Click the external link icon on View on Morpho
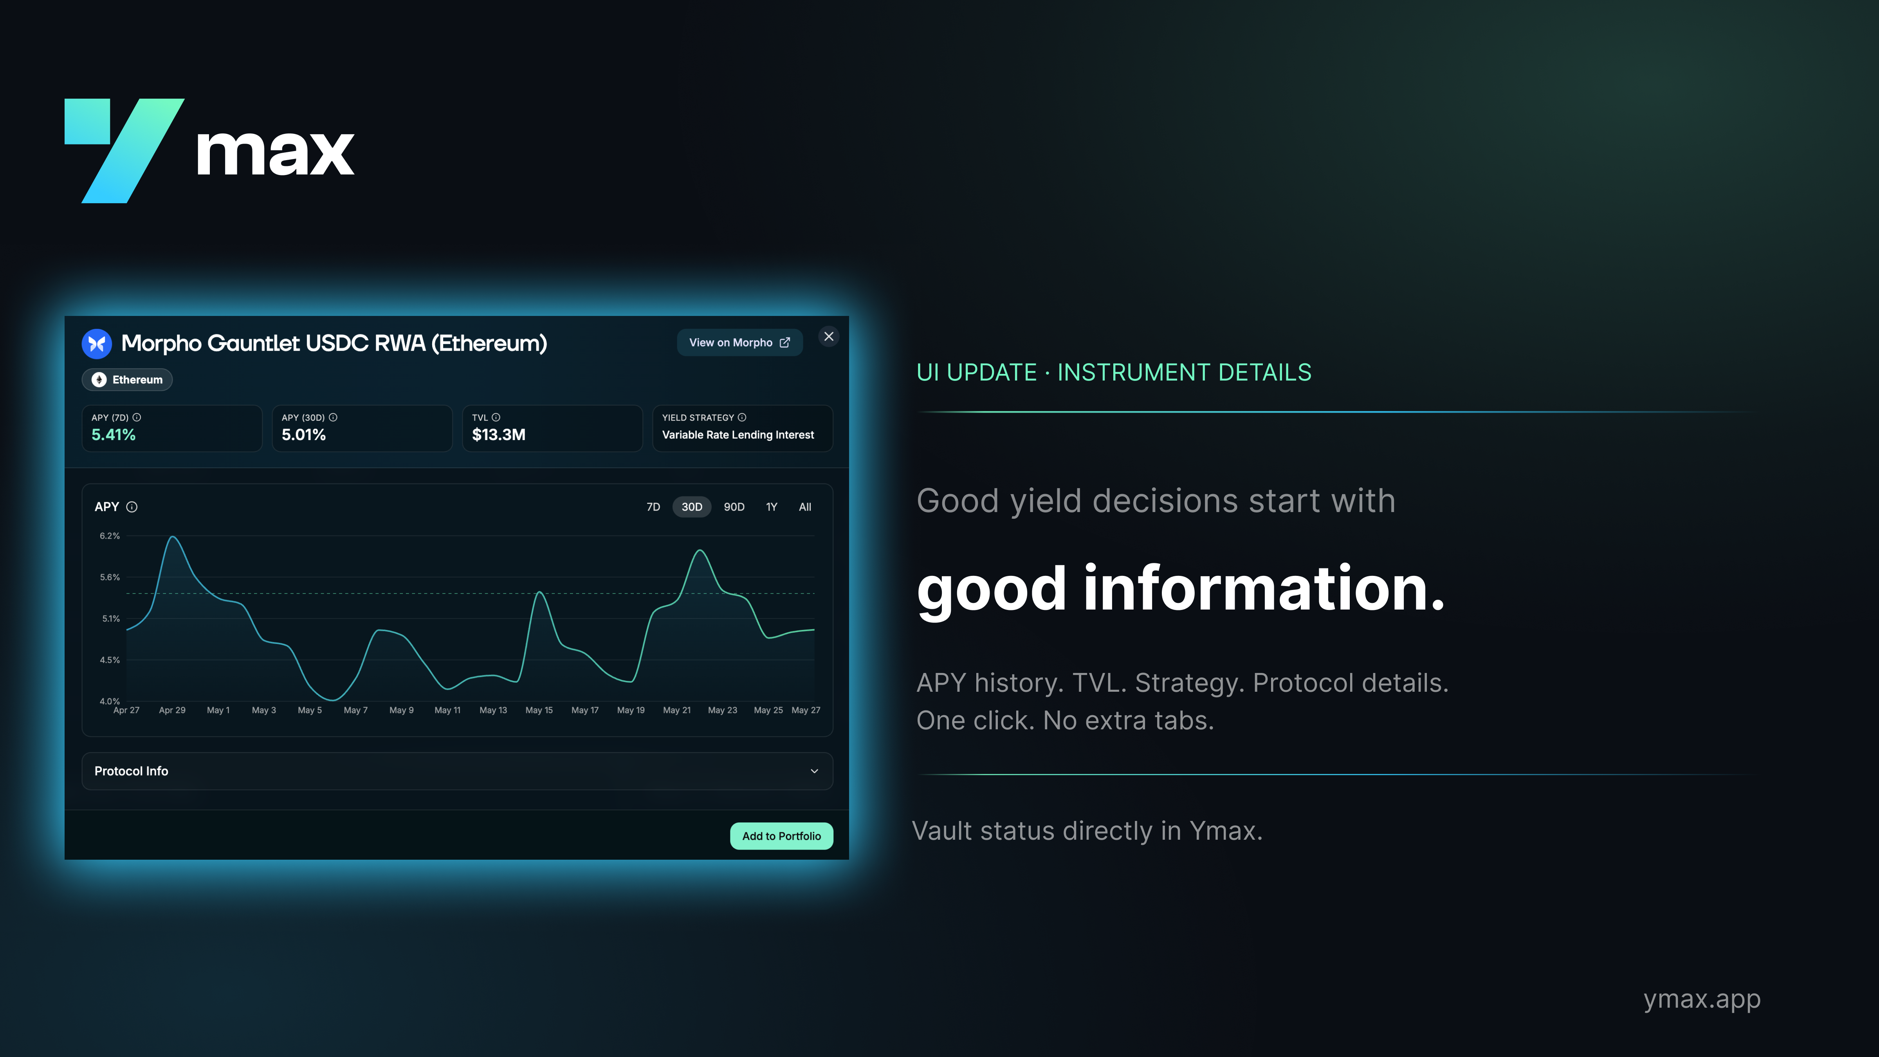 (x=785, y=343)
